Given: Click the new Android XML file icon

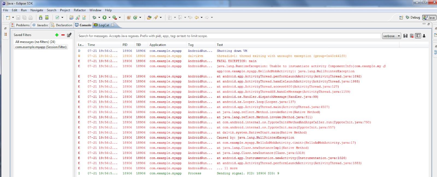Looking at the screenshot, I should pyautogui.click(x=84, y=17).
